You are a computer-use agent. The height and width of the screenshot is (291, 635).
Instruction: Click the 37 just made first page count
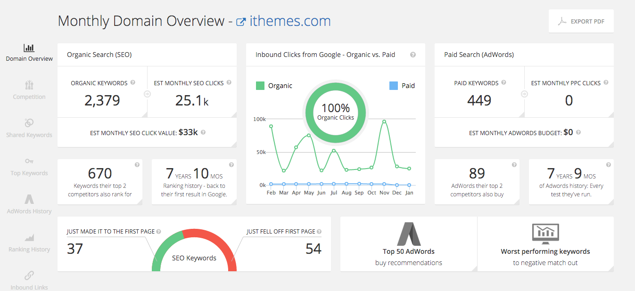(75, 248)
